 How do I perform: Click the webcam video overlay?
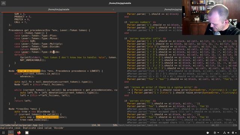tap(211, 18)
